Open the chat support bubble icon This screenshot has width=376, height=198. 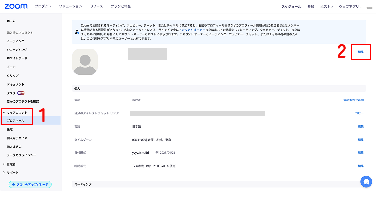[366, 182]
